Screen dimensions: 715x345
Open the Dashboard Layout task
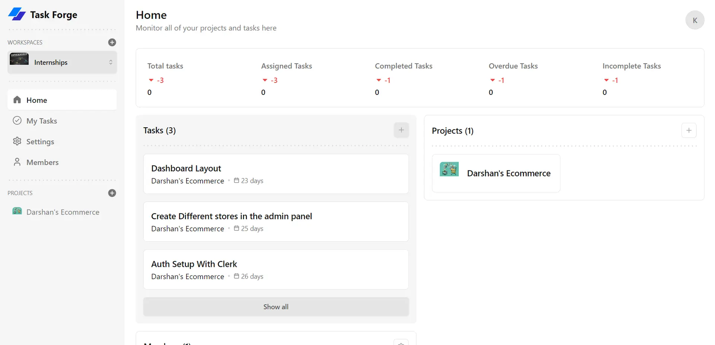pos(276,174)
